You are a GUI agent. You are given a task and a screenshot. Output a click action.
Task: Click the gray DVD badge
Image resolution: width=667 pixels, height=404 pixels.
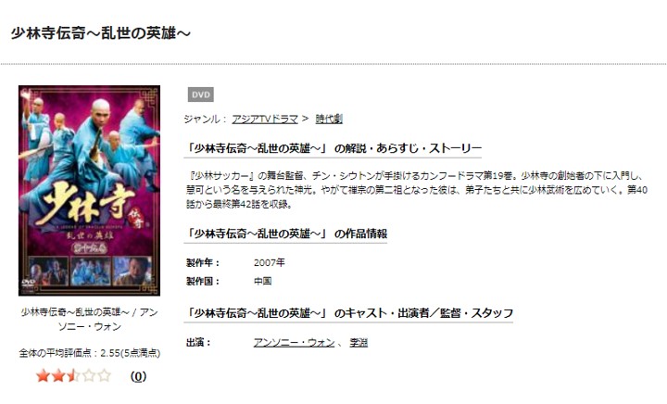click(201, 95)
